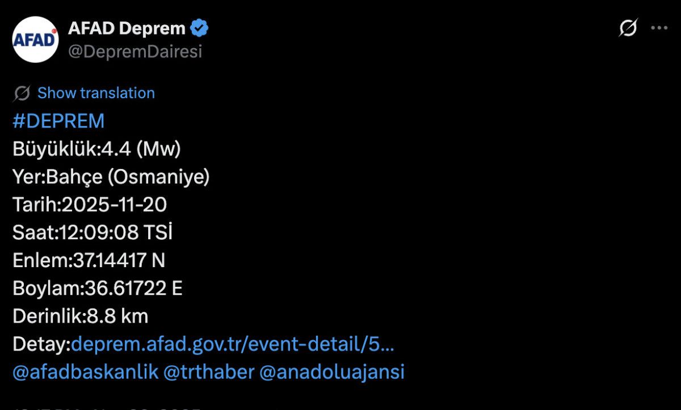681x410 pixels.
Task: Click the Büyüklük:4.4 (Mw) text line
Action: pyautogui.click(x=96, y=149)
